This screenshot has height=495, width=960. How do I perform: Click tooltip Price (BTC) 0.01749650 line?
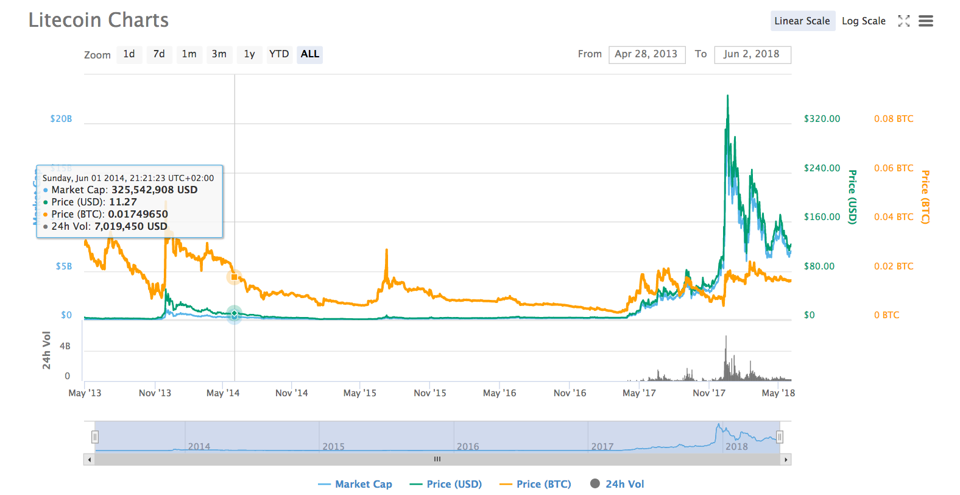(105, 214)
